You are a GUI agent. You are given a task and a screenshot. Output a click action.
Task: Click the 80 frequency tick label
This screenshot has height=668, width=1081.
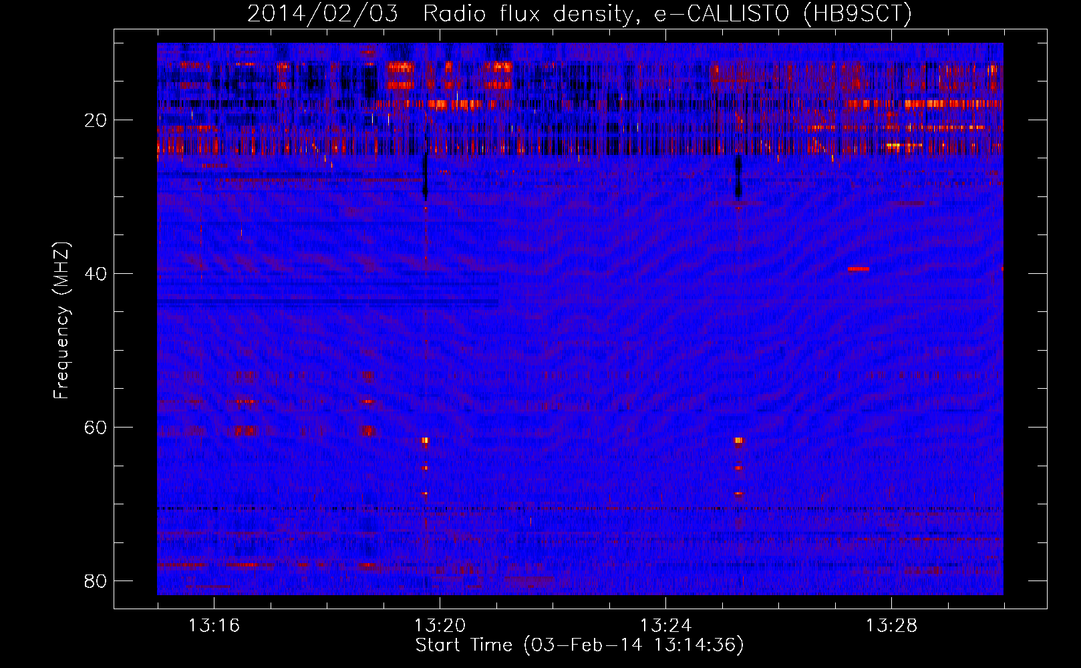coord(96,581)
